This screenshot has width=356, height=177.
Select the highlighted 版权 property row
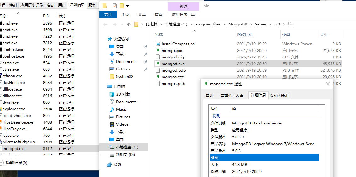264,158
